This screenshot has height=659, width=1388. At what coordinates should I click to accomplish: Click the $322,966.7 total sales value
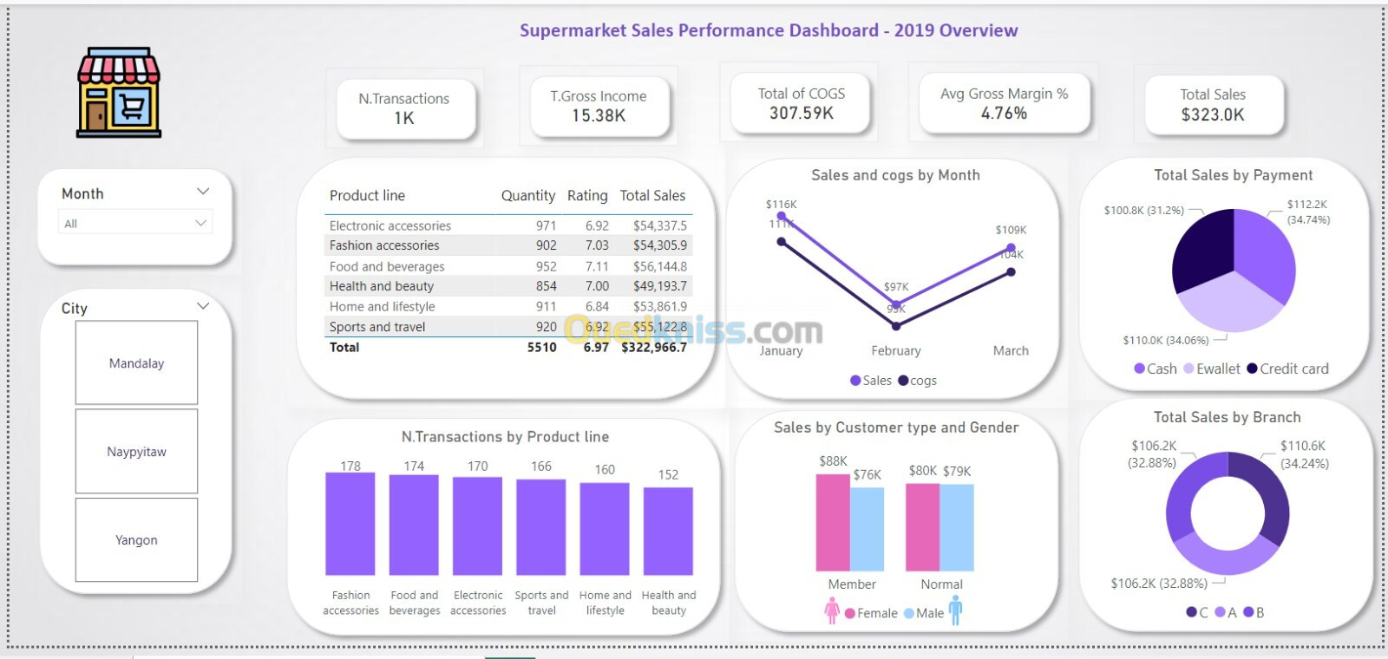coord(654,347)
